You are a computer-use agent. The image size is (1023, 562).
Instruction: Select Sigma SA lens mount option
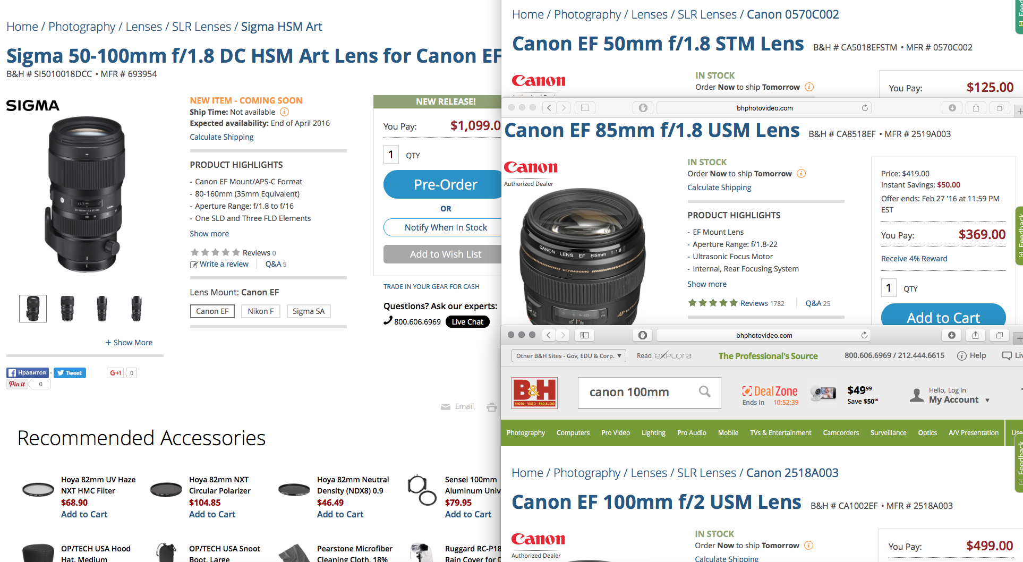point(308,311)
